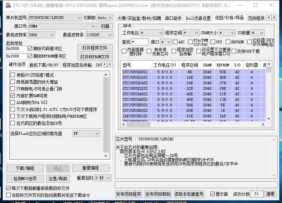The image size is (282, 203).
Task: Toggle 只有断电才可停止看门狗 checkbox
Action: coord(12,89)
